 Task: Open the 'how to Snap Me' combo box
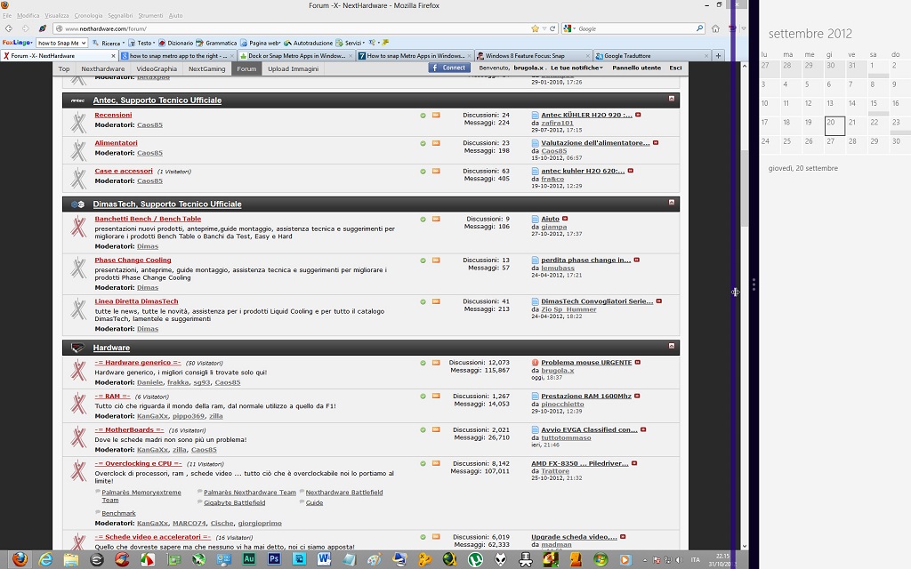point(61,43)
